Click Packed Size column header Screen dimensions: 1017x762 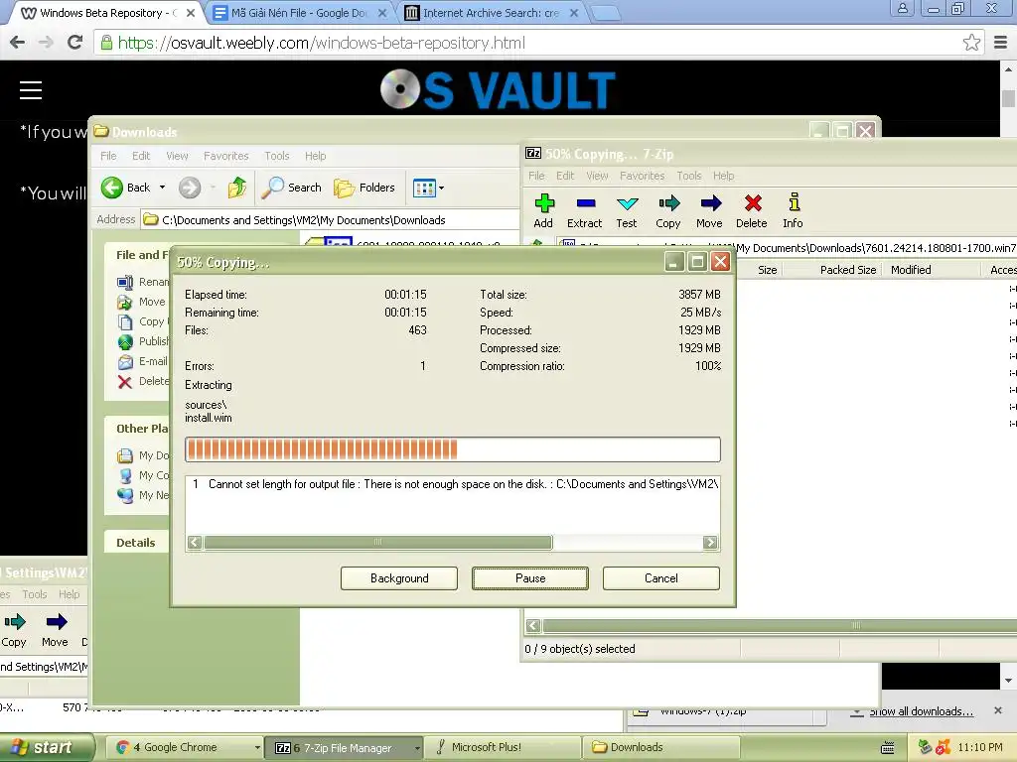(x=832, y=270)
